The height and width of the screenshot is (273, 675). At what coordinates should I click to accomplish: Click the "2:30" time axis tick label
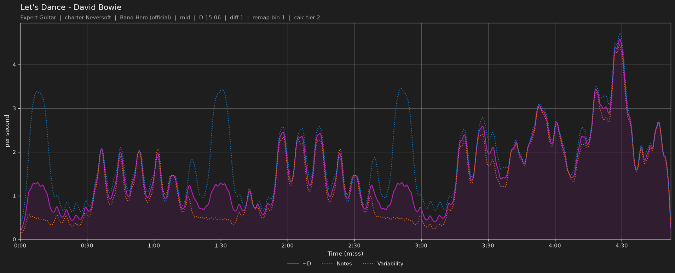point(354,246)
